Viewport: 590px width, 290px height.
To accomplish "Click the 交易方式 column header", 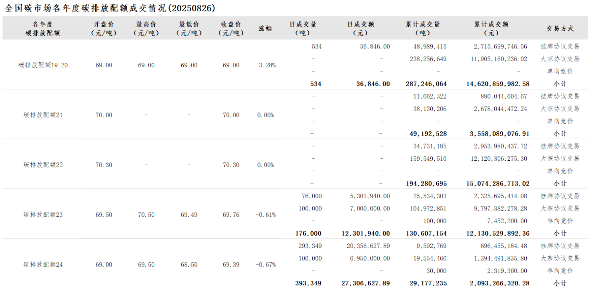I will (560, 28).
